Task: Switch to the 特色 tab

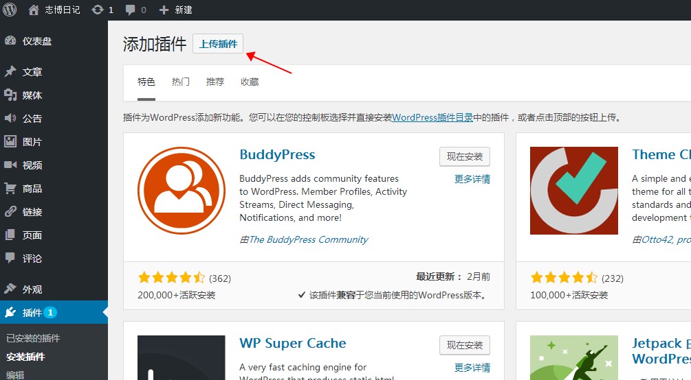Action: pyautogui.click(x=146, y=82)
